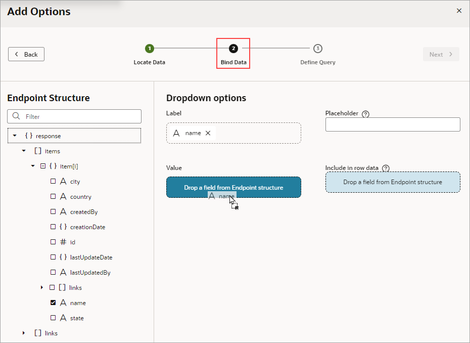Expand the bottom links node
Image resolution: width=470 pixels, height=343 pixels.
[24, 333]
